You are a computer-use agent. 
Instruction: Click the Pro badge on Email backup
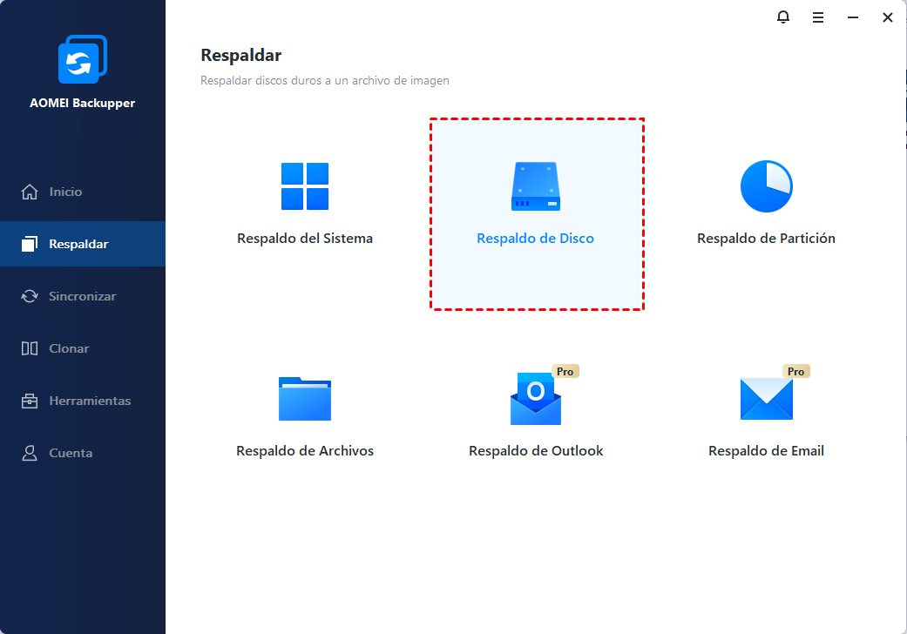click(796, 372)
